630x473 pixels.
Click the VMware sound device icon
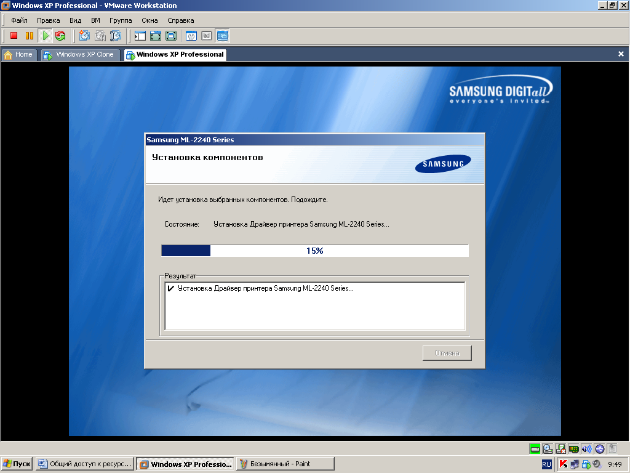pos(586,449)
